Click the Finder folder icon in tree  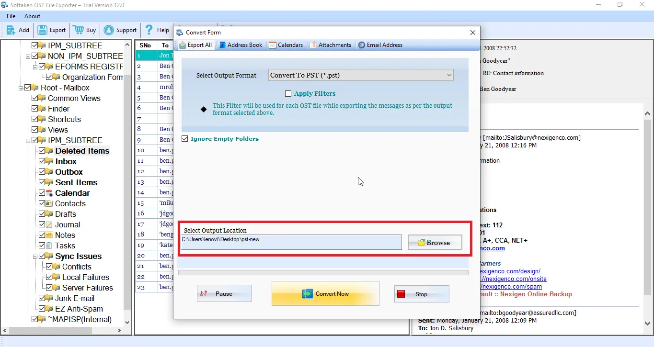pyautogui.click(x=43, y=109)
